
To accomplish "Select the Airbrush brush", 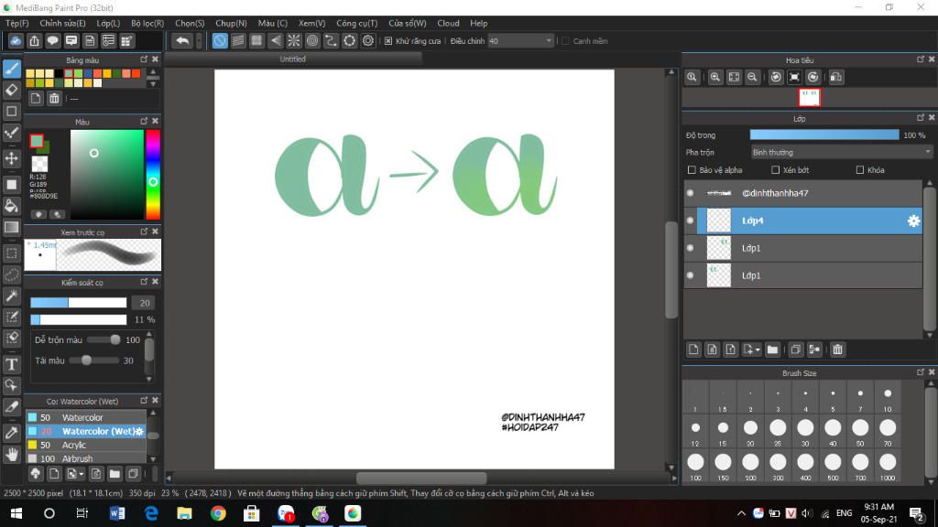I will (85, 459).
